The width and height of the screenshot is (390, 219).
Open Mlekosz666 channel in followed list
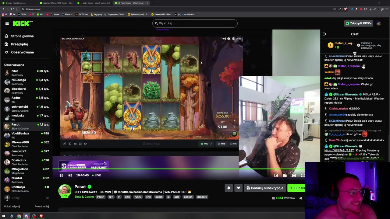(x=26, y=144)
